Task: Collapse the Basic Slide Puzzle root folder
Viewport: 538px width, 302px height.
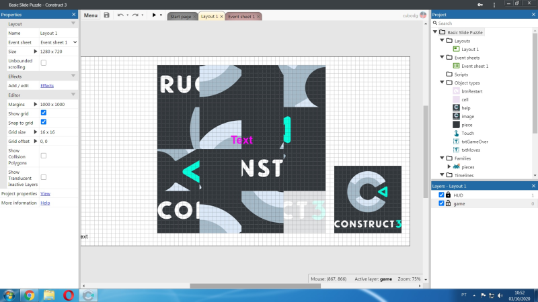Action: click(435, 32)
